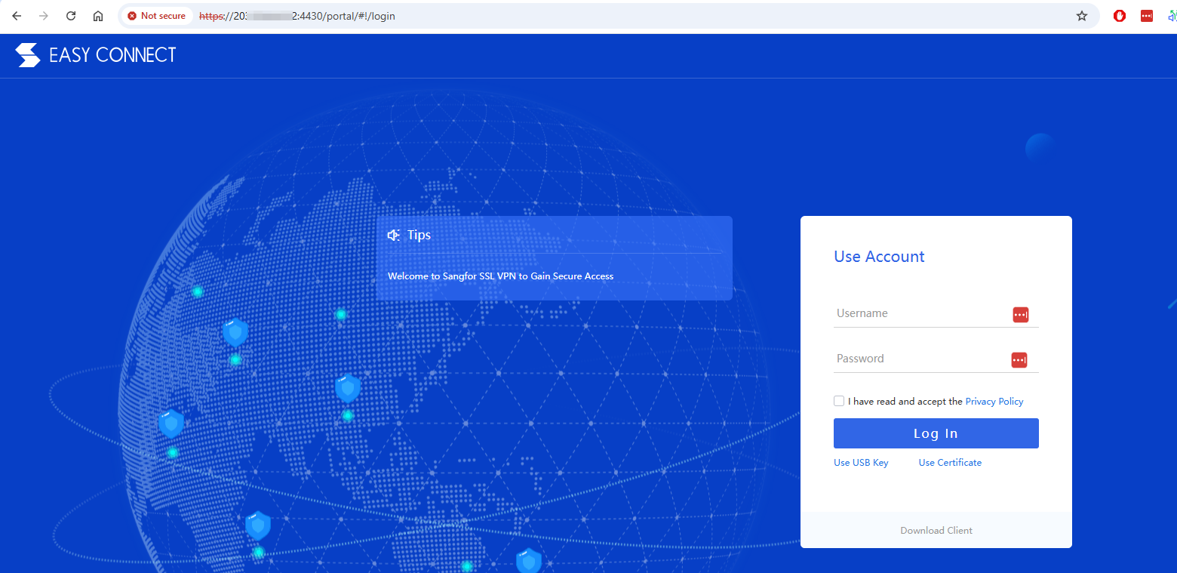Viewport: 1177px width, 573px height.
Task: Click password manager icon in Password field
Action: coord(1019,360)
